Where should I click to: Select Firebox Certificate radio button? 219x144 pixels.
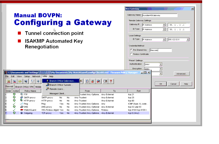pos(131,54)
